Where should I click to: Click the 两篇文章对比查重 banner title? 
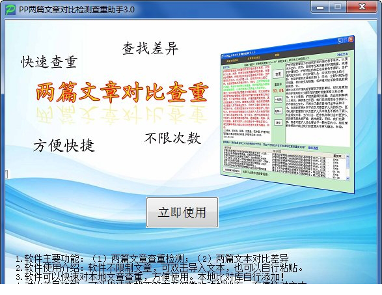pyautogui.click(x=122, y=92)
